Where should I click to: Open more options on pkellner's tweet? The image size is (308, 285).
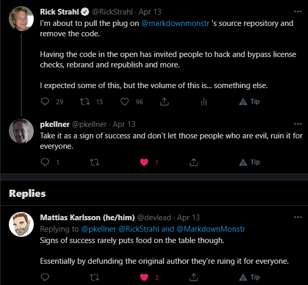click(x=298, y=124)
